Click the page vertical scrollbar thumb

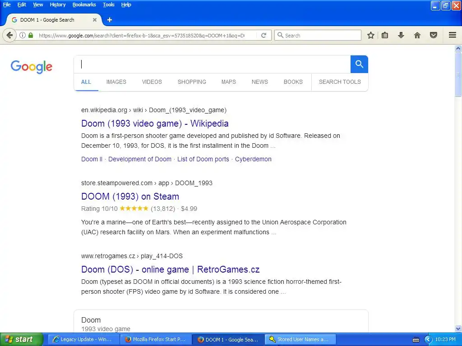[x=458, y=74]
